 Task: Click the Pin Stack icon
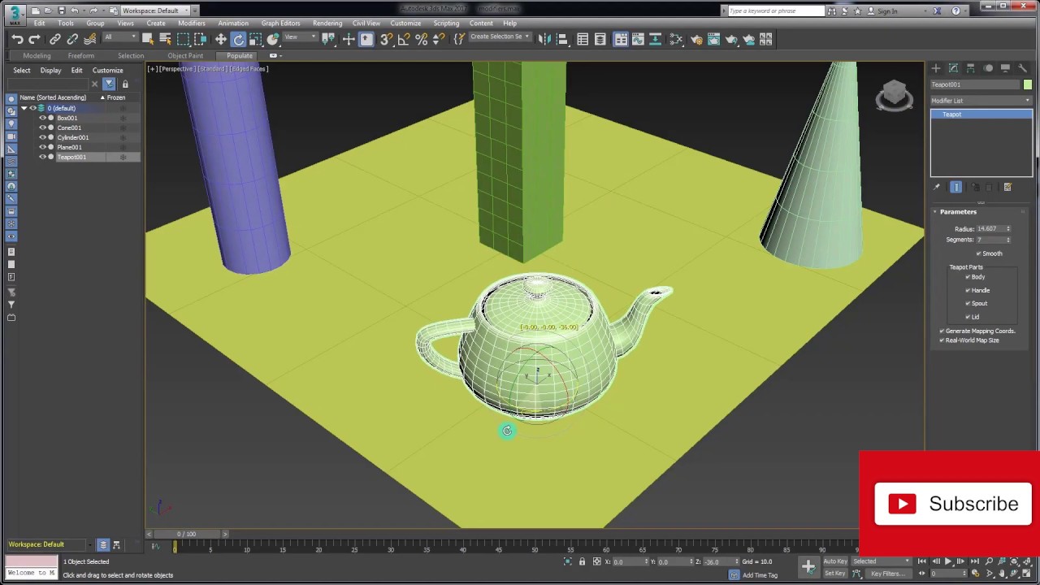click(x=936, y=188)
